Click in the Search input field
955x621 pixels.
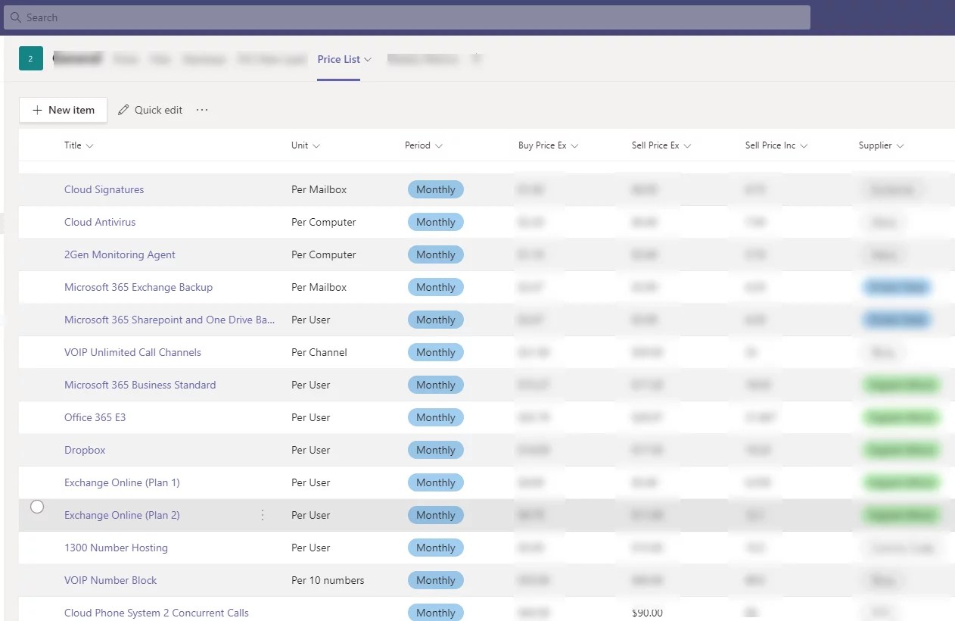407,17
